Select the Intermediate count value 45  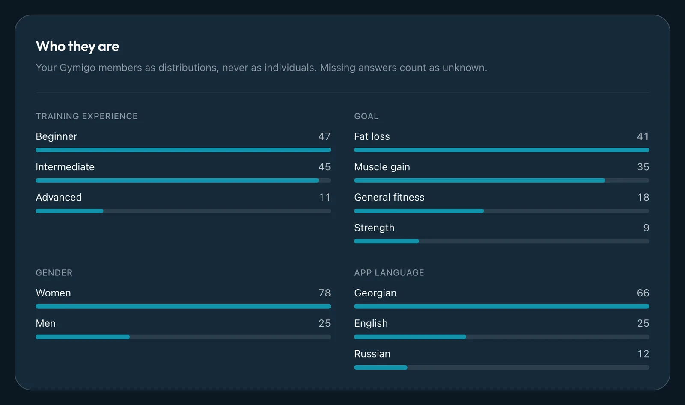(325, 167)
